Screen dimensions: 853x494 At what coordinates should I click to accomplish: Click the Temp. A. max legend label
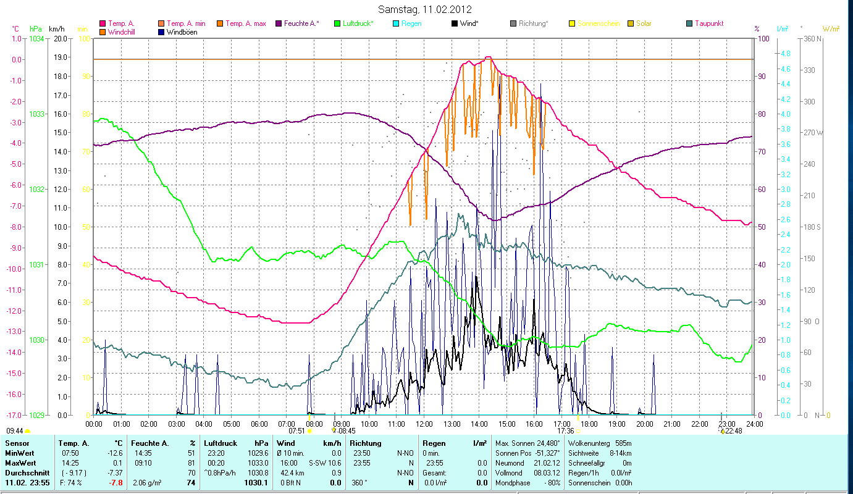pyautogui.click(x=245, y=24)
